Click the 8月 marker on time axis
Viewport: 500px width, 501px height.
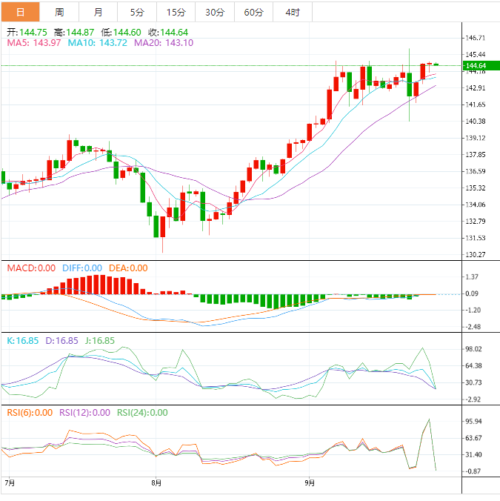click(x=156, y=483)
